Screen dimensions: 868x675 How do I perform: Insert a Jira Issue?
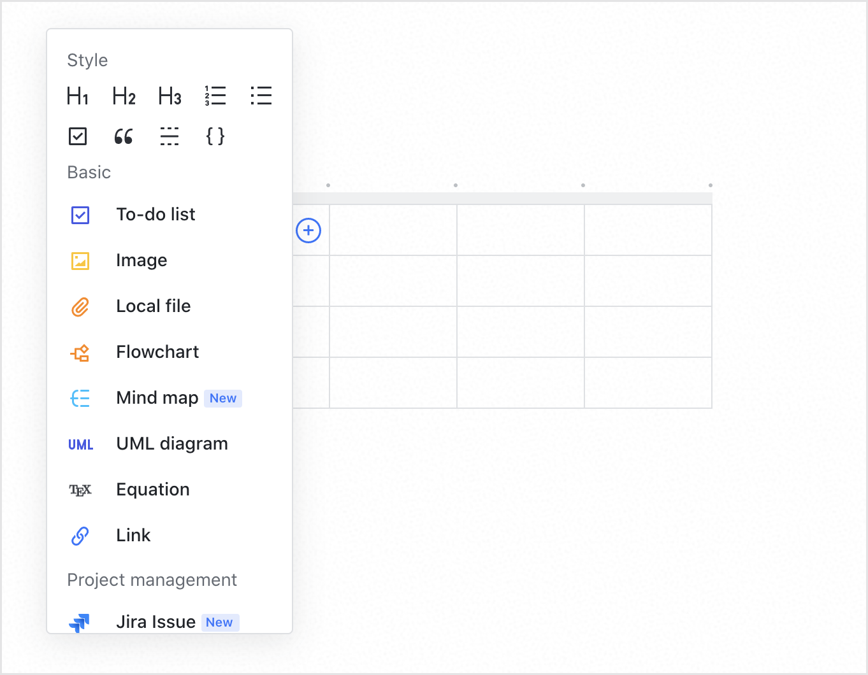pos(156,622)
